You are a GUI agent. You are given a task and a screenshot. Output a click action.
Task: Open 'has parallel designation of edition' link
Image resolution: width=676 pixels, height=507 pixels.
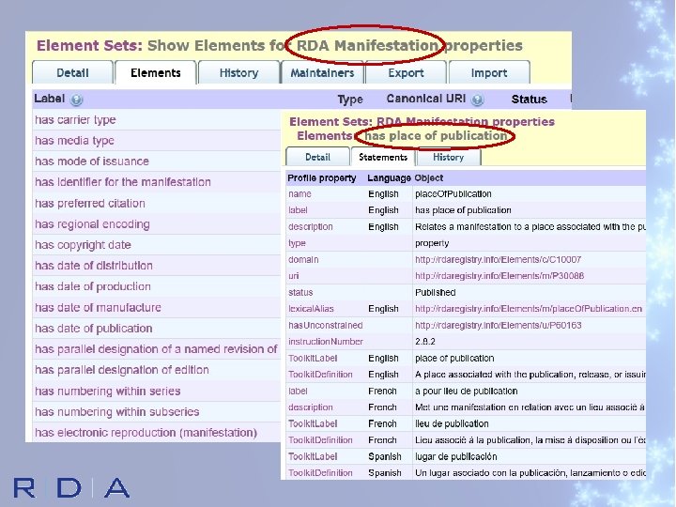[x=122, y=370]
